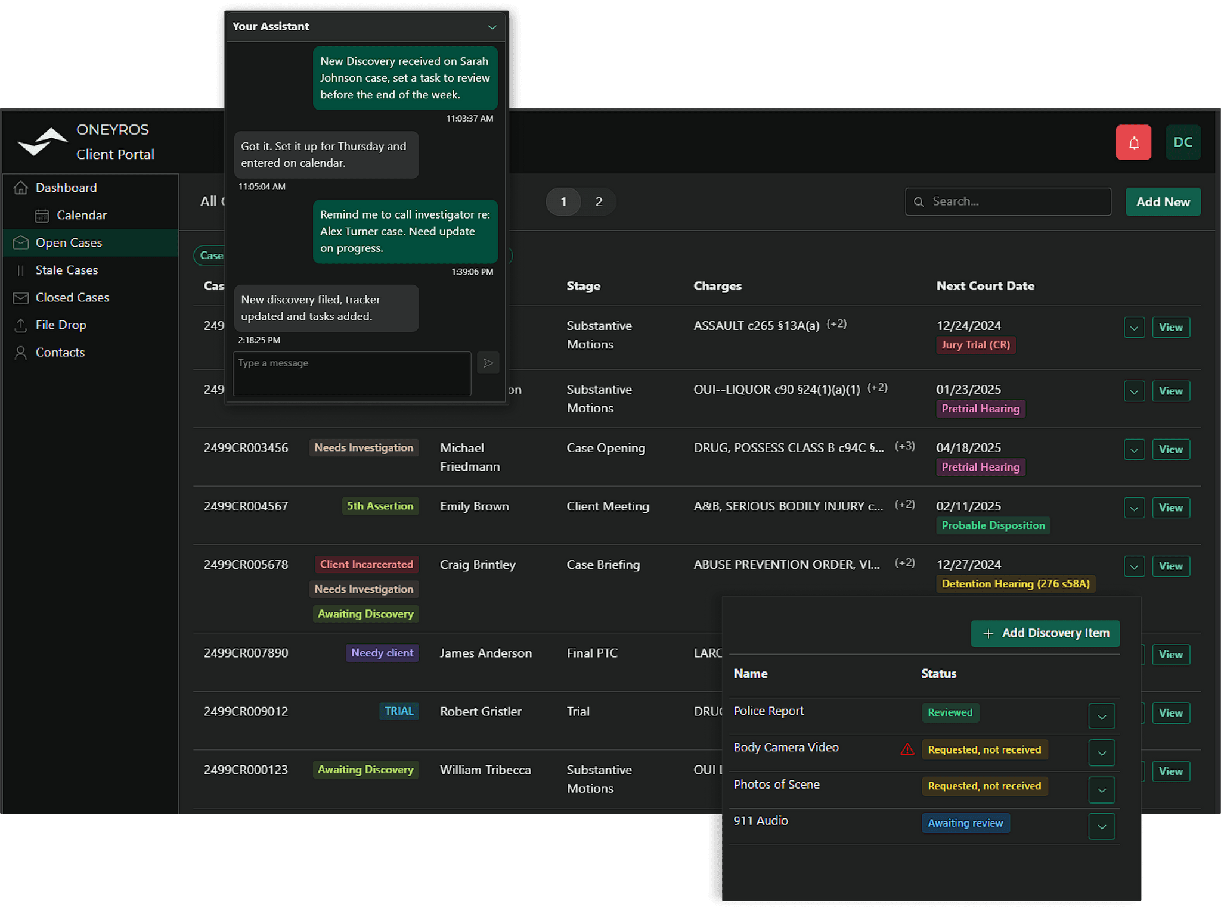Click the Jury Trial (CR) tag
The width and height of the screenshot is (1221, 909).
(x=975, y=345)
